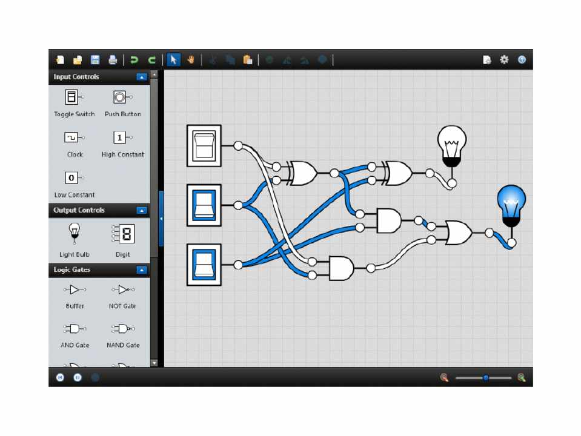The width and height of the screenshot is (581, 436).
Task: Collapse the Input Controls section
Action: click(x=141, y=77)
